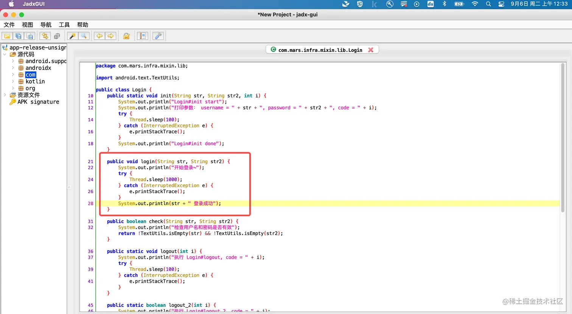Open the 视图 menu

[x=28, y=25]
